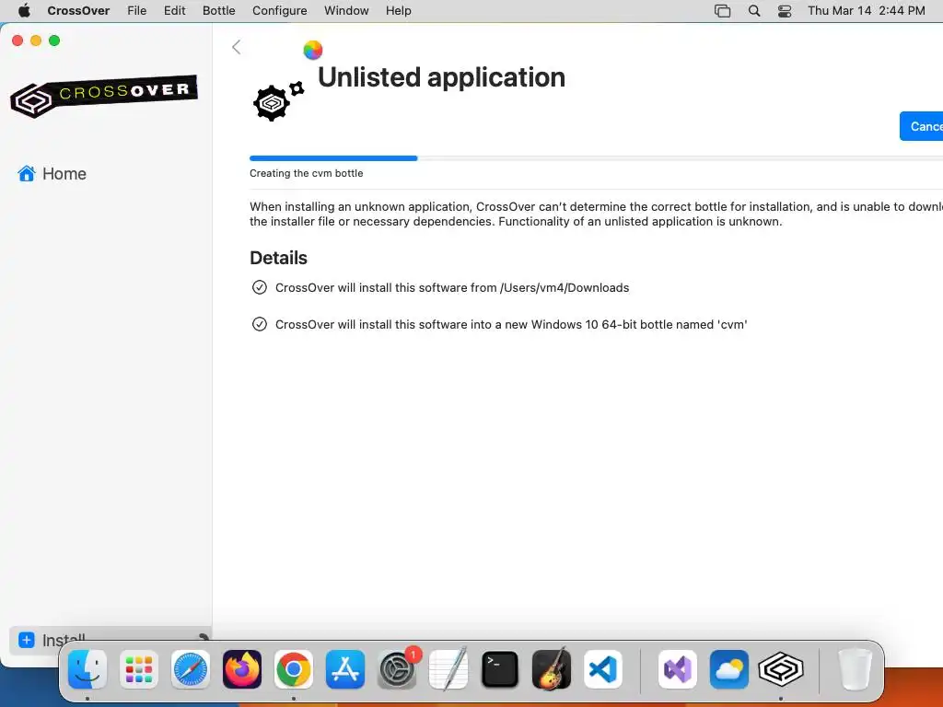Open the Edit menu
The image size is (943, 707).
pyautogui.click(x=174, y=11)
